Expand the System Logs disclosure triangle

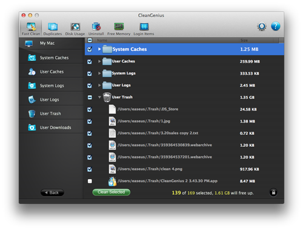99,73
